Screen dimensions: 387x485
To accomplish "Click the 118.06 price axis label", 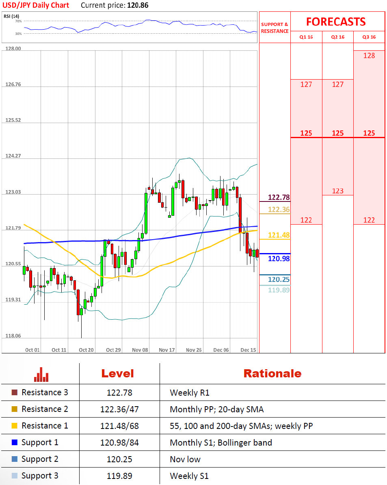I will [13, 336].
